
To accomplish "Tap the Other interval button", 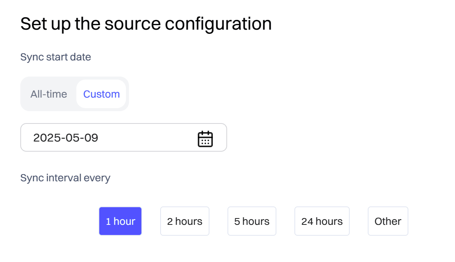I will [388, 221].
